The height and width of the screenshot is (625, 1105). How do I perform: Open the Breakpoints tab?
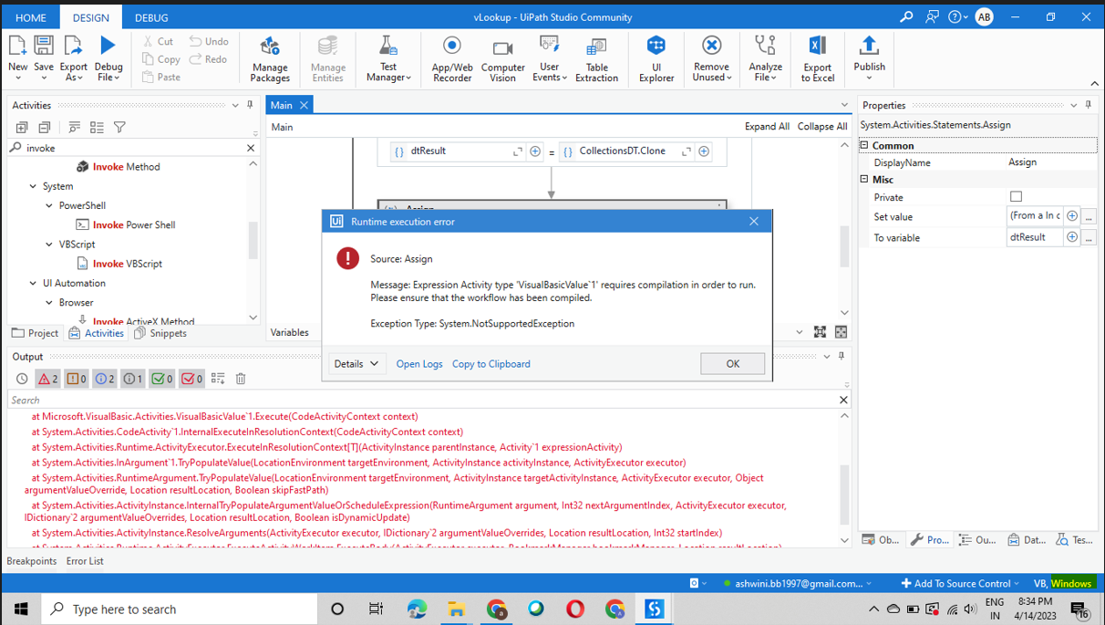click(32, 561)
